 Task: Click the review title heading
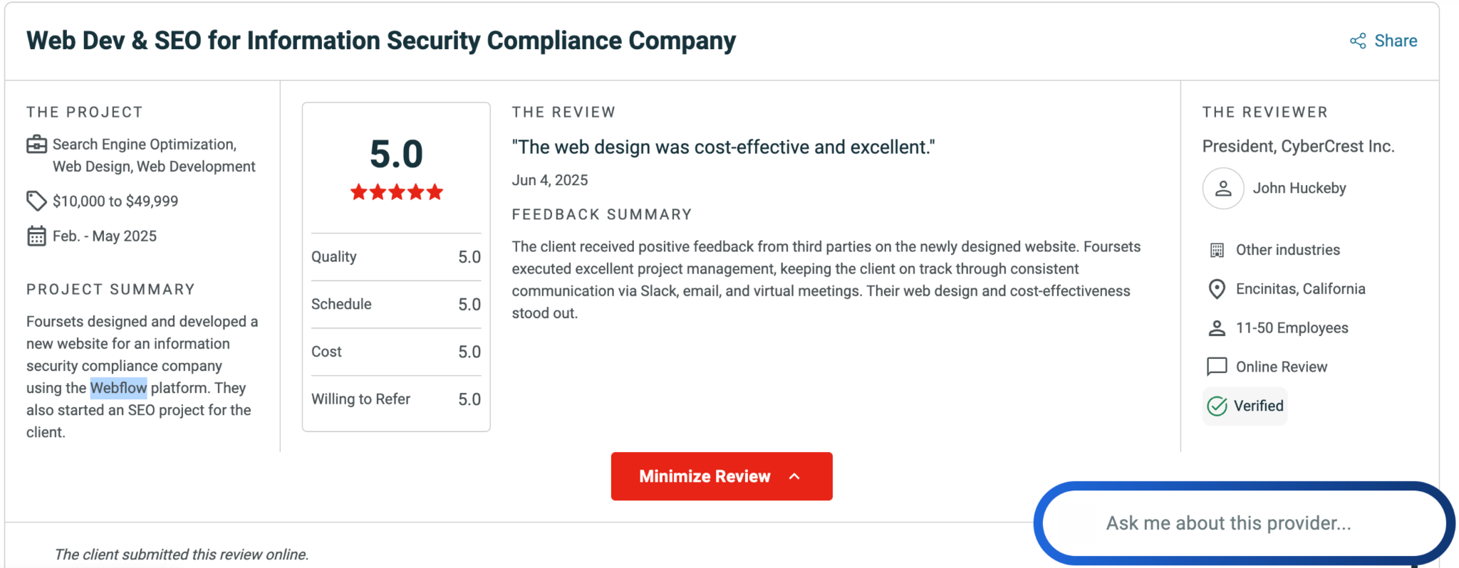pyautogui.click(x=381, y=41)
